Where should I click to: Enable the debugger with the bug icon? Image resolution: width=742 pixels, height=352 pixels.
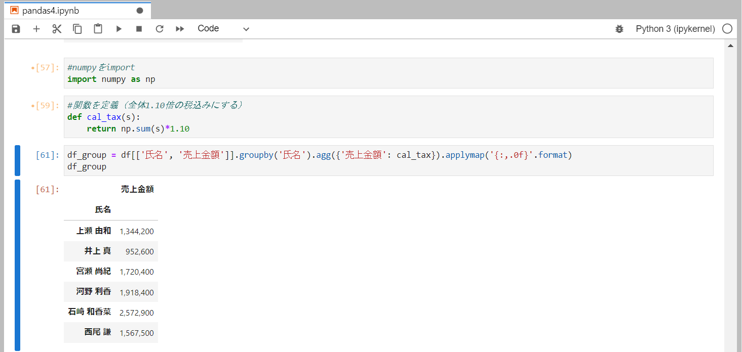coord(619,29)
